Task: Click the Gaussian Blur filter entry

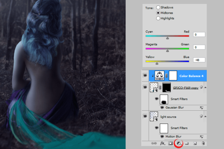Action: (x=175, y=107)
